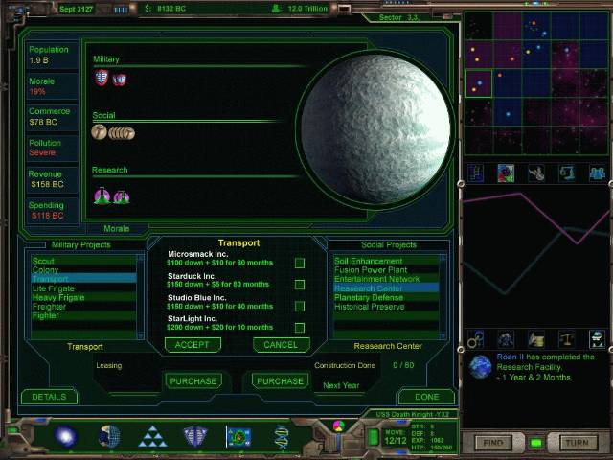Select Fighter in Military Projects list
Screen dimensions: 613x460
tap(83, 316)
